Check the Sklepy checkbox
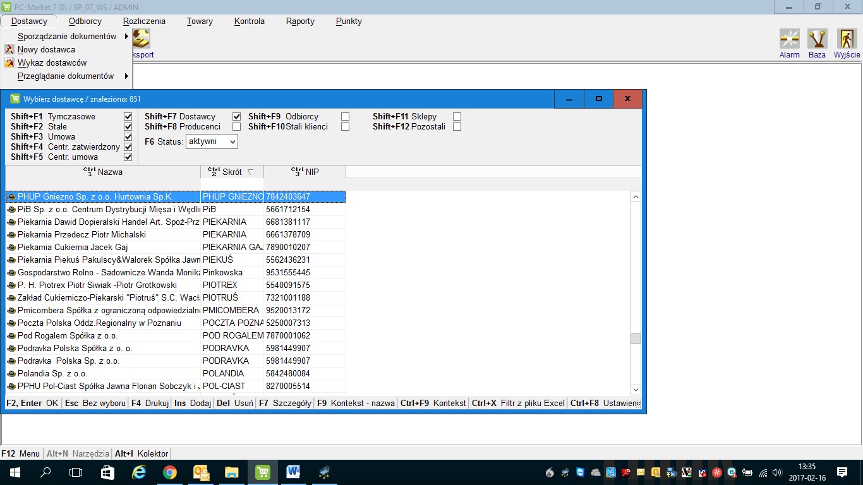Screen dimensions: 863x485 tap(457, 117)
